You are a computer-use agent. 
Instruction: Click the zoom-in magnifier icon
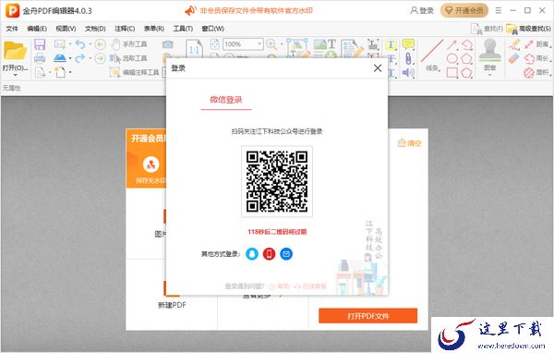271,44
